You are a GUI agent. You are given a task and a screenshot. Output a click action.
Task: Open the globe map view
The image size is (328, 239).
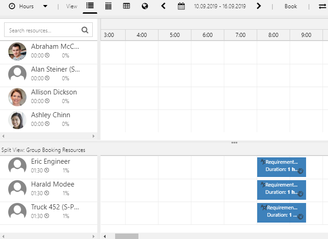click(145, 6)
